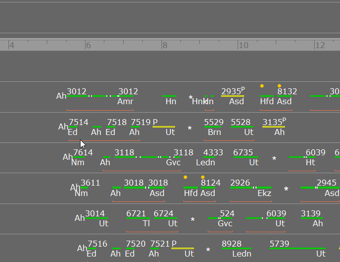Image resolution: width=340 pixels, height=262 pixels.
Task: Select the yellow P bar after trip 7521
Action: click(182, 249)
